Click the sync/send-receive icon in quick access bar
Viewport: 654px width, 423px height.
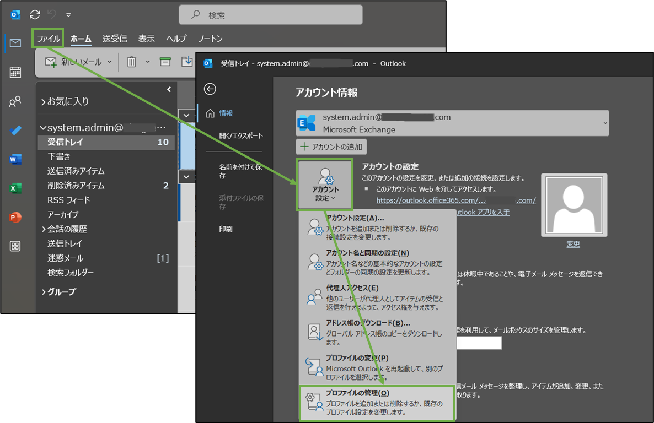coord(35,14)
